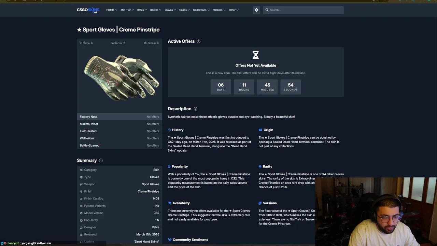This screenshot has width=437, height=246.
Task: Click the Finish Catalog hash icon
Action: click(x=81, y=199)
